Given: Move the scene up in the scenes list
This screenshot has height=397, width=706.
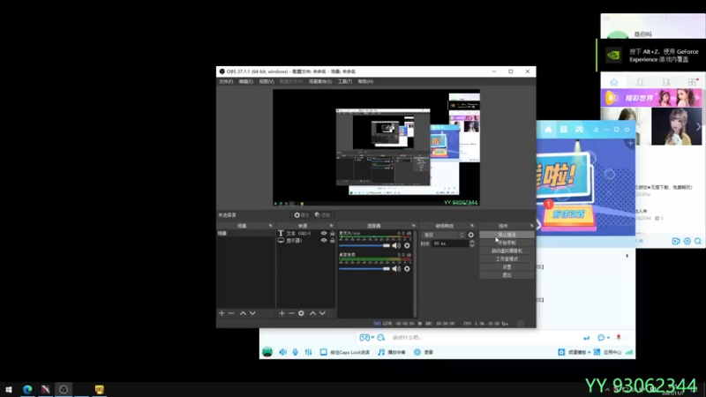Looking at the screenshot, I should (x=243, y=313).
